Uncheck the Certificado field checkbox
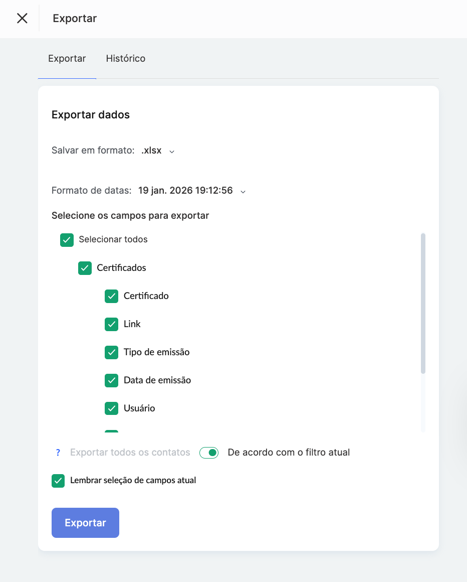This screenshot has width=467, height=582. 111,296
